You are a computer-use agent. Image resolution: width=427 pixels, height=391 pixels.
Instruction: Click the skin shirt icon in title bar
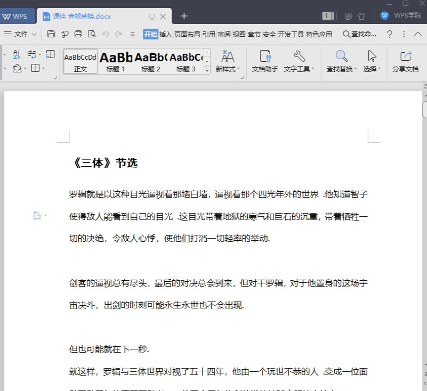[361, 16]
